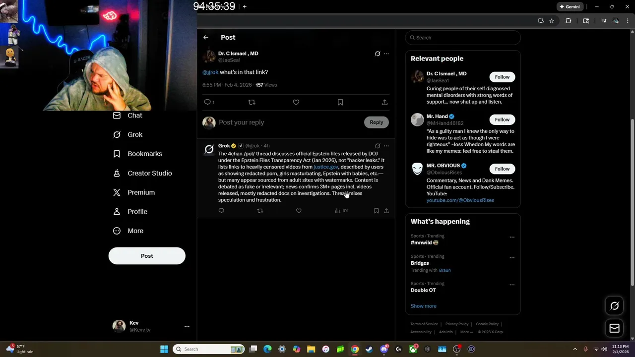The height and width of the screenshot is (357, 635).
Task: Show hidden system tray icons chevron
Action: point(575,349)
